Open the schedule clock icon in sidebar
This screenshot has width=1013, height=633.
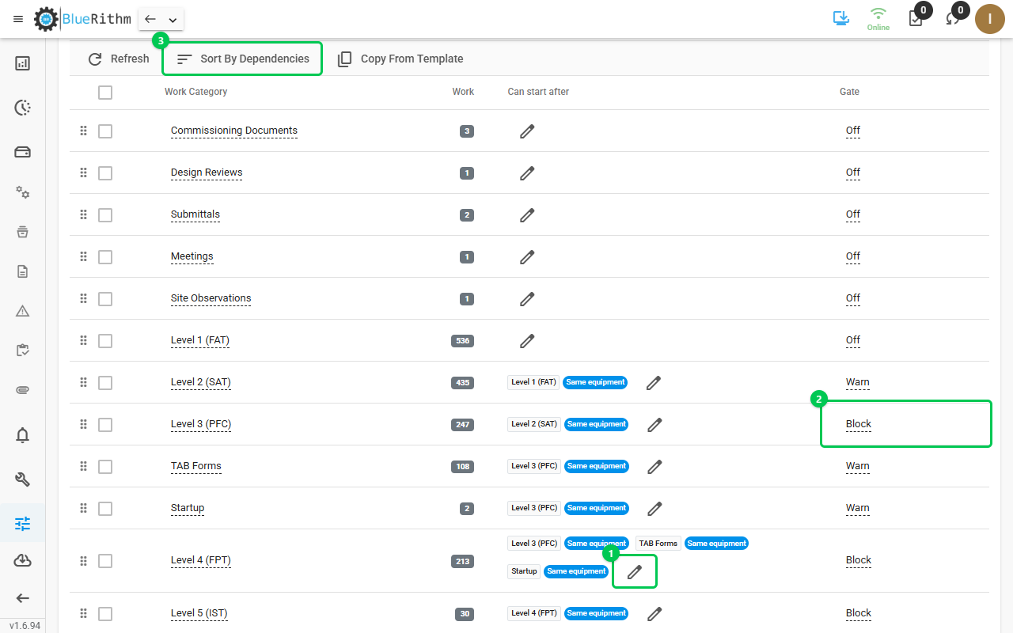(x=22, y=108)
